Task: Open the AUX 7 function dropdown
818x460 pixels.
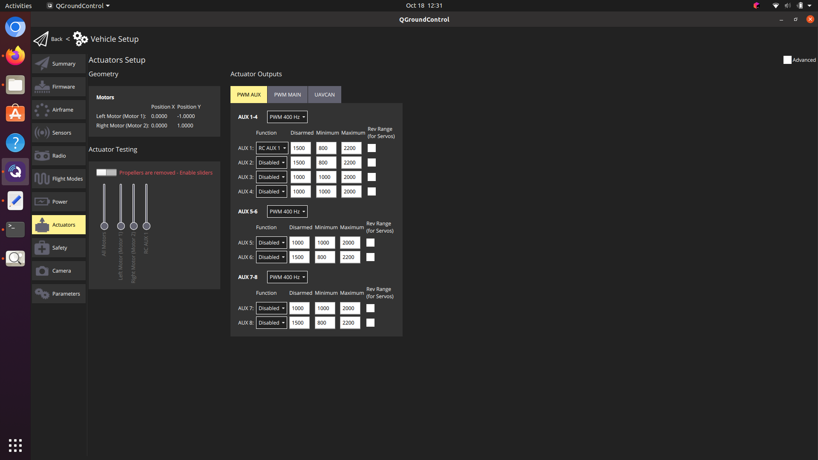Action: (271, 308)
